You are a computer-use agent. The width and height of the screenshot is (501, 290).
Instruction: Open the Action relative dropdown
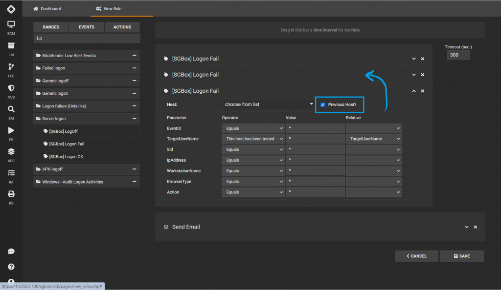click(373, 192)
